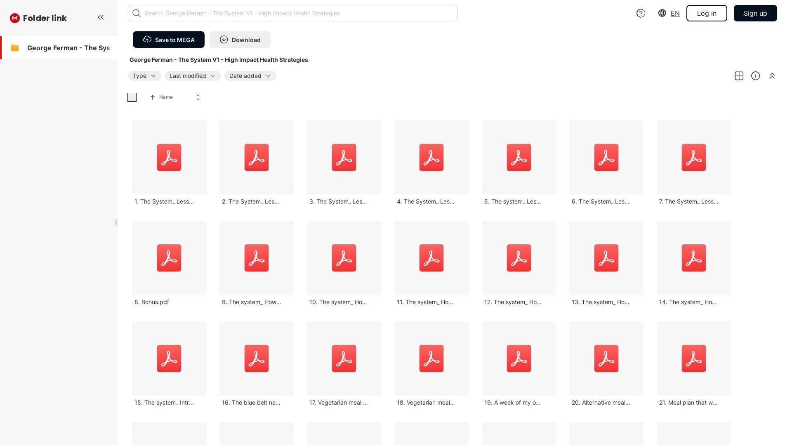
Task: Click the Save to MEGA button
Action: [x=168, y=40]
